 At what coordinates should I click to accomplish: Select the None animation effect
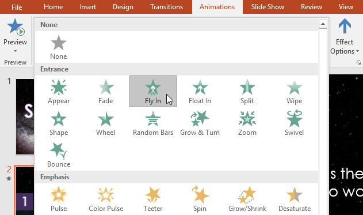(x=59, y=47)
